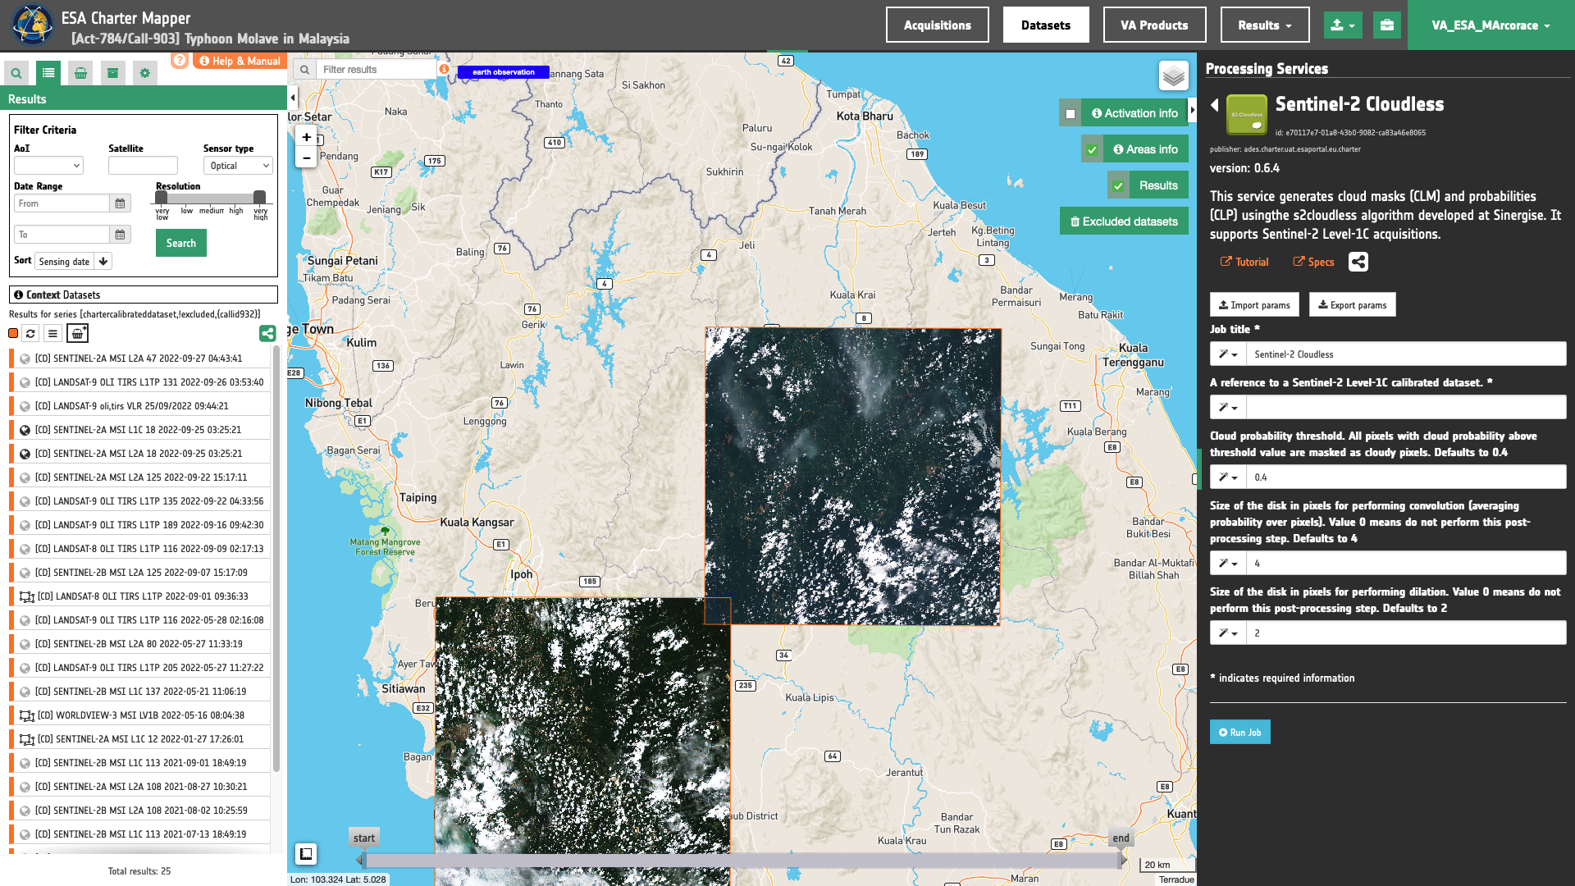Open the data basket tab icon
The image size is (1575, 886).
80,73
